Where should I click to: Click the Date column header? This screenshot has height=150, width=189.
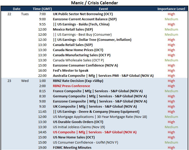point(17,9)
